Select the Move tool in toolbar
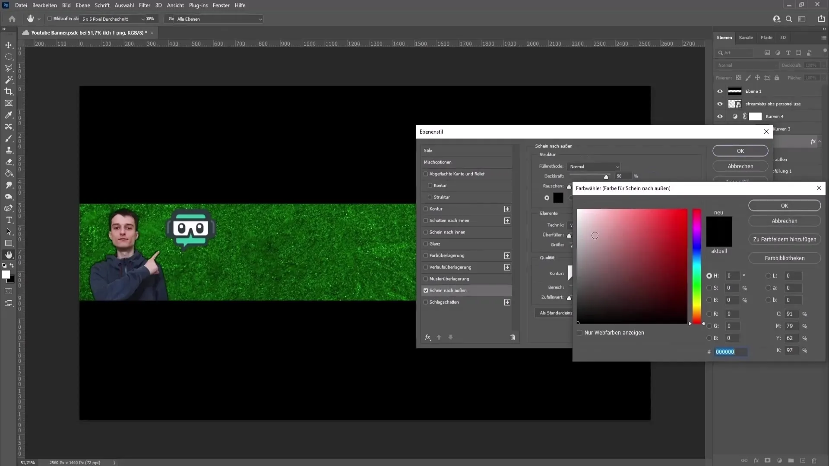The height and width of the screenshot is (466, 829). pyautogui.click(x=9, y=44)
